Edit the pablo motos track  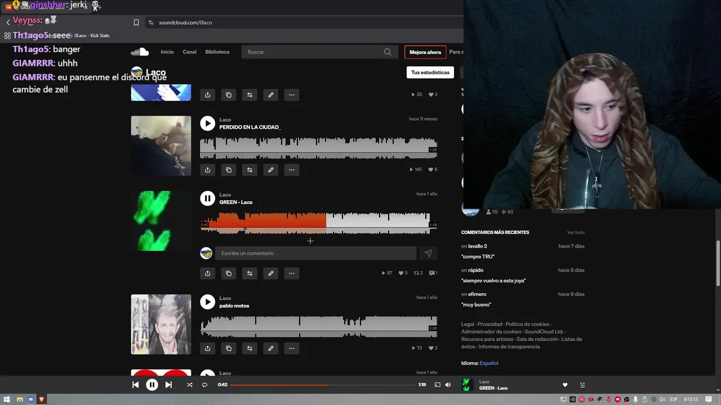[270, 348]
